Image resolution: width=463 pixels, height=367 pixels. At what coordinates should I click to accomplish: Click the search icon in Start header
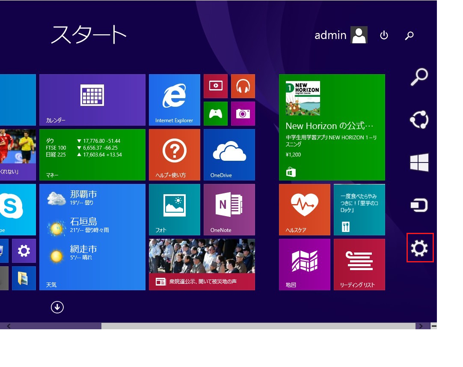click(x=409, y=36)
